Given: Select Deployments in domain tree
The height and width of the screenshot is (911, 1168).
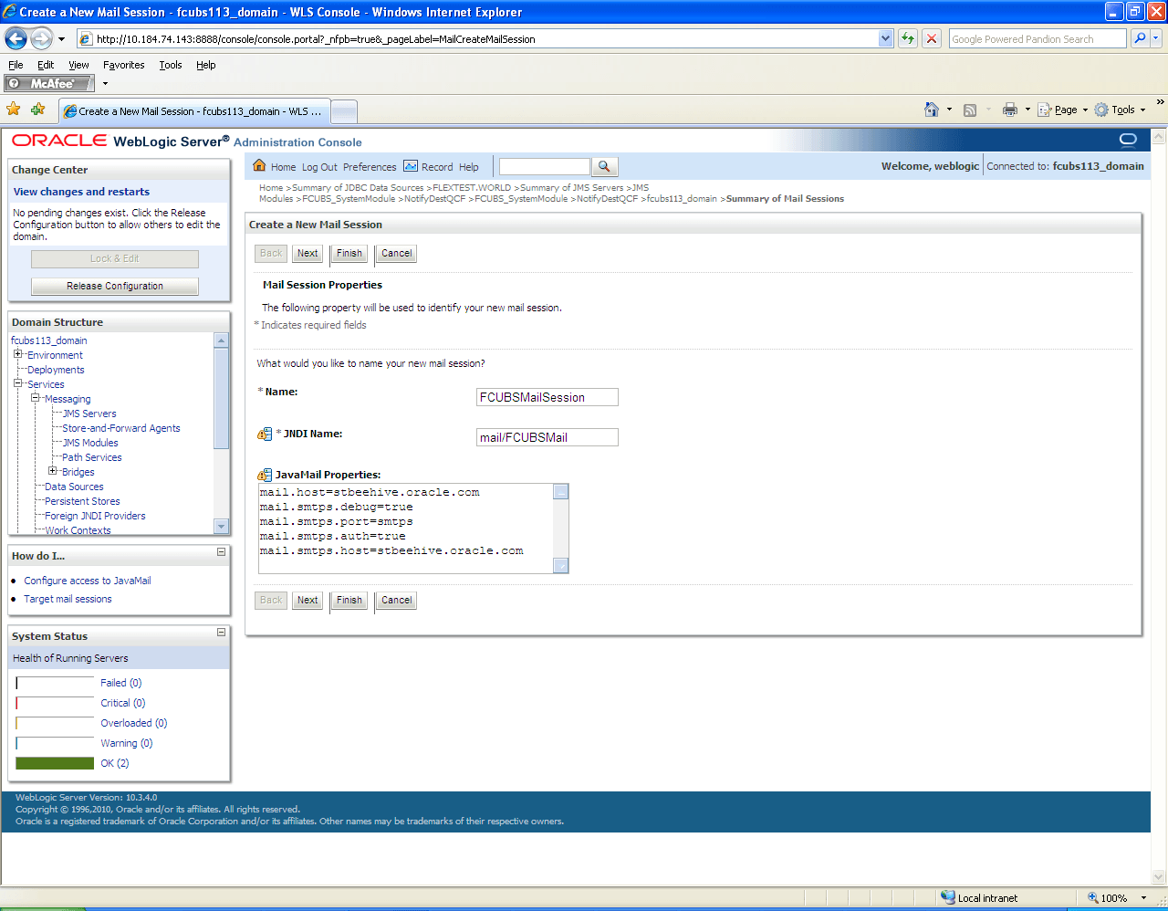Looking at the screenshot, I should 56,370.
